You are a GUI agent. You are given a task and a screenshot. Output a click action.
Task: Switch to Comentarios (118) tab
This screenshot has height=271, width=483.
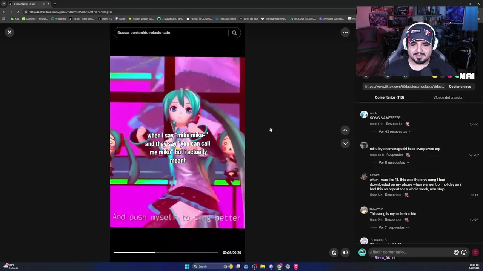coord(389,97)
